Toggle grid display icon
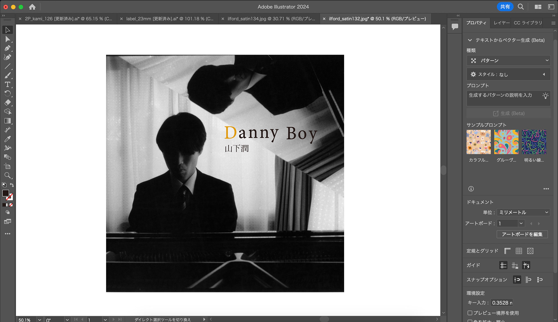Image resolution: width=558 pixels, height=322 pixels. click(519, 251)
